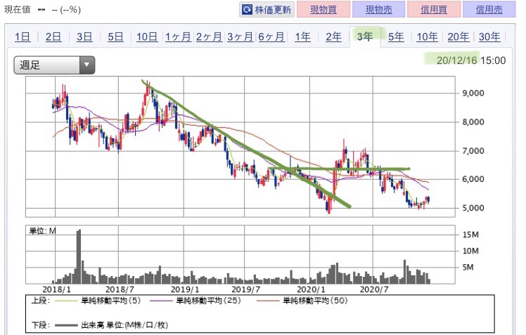This screenshot has height=335, width=526.
Task: Open the 信用買 link
Action: click(434, 9)
